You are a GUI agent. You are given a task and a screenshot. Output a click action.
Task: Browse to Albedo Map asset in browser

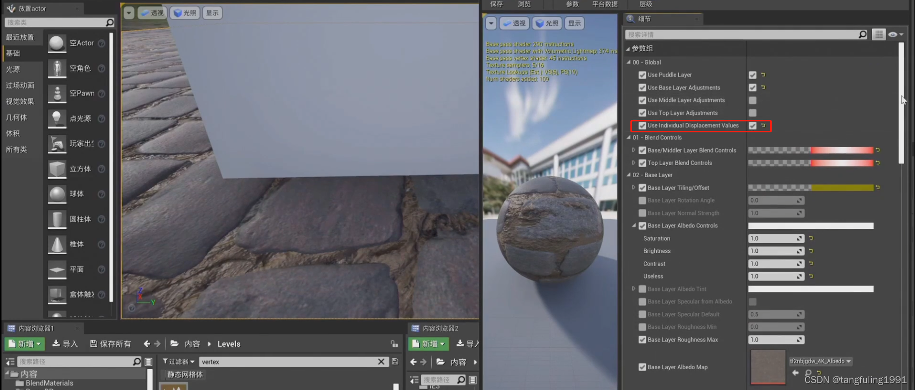808,373
